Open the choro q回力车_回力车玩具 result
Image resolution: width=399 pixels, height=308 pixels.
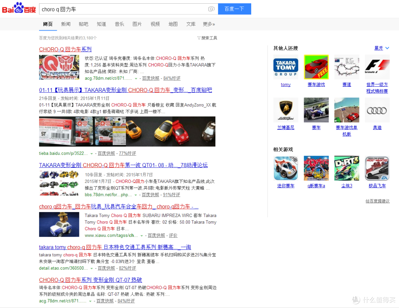(x=119, y=207)
